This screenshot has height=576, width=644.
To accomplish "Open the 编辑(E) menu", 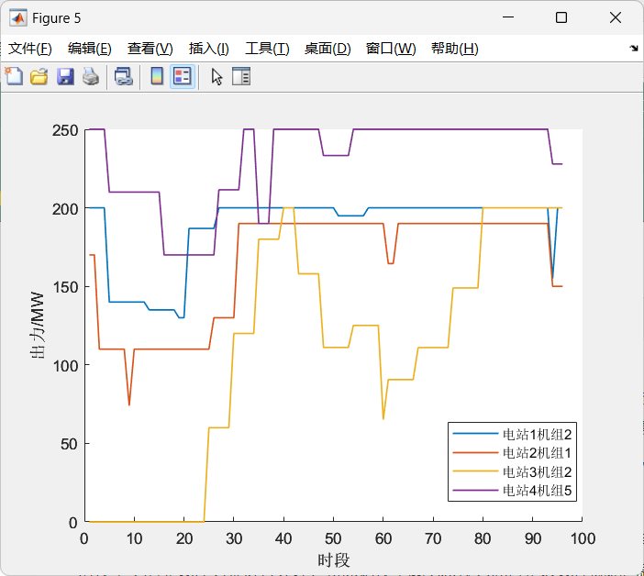I will tap(90, 49).
